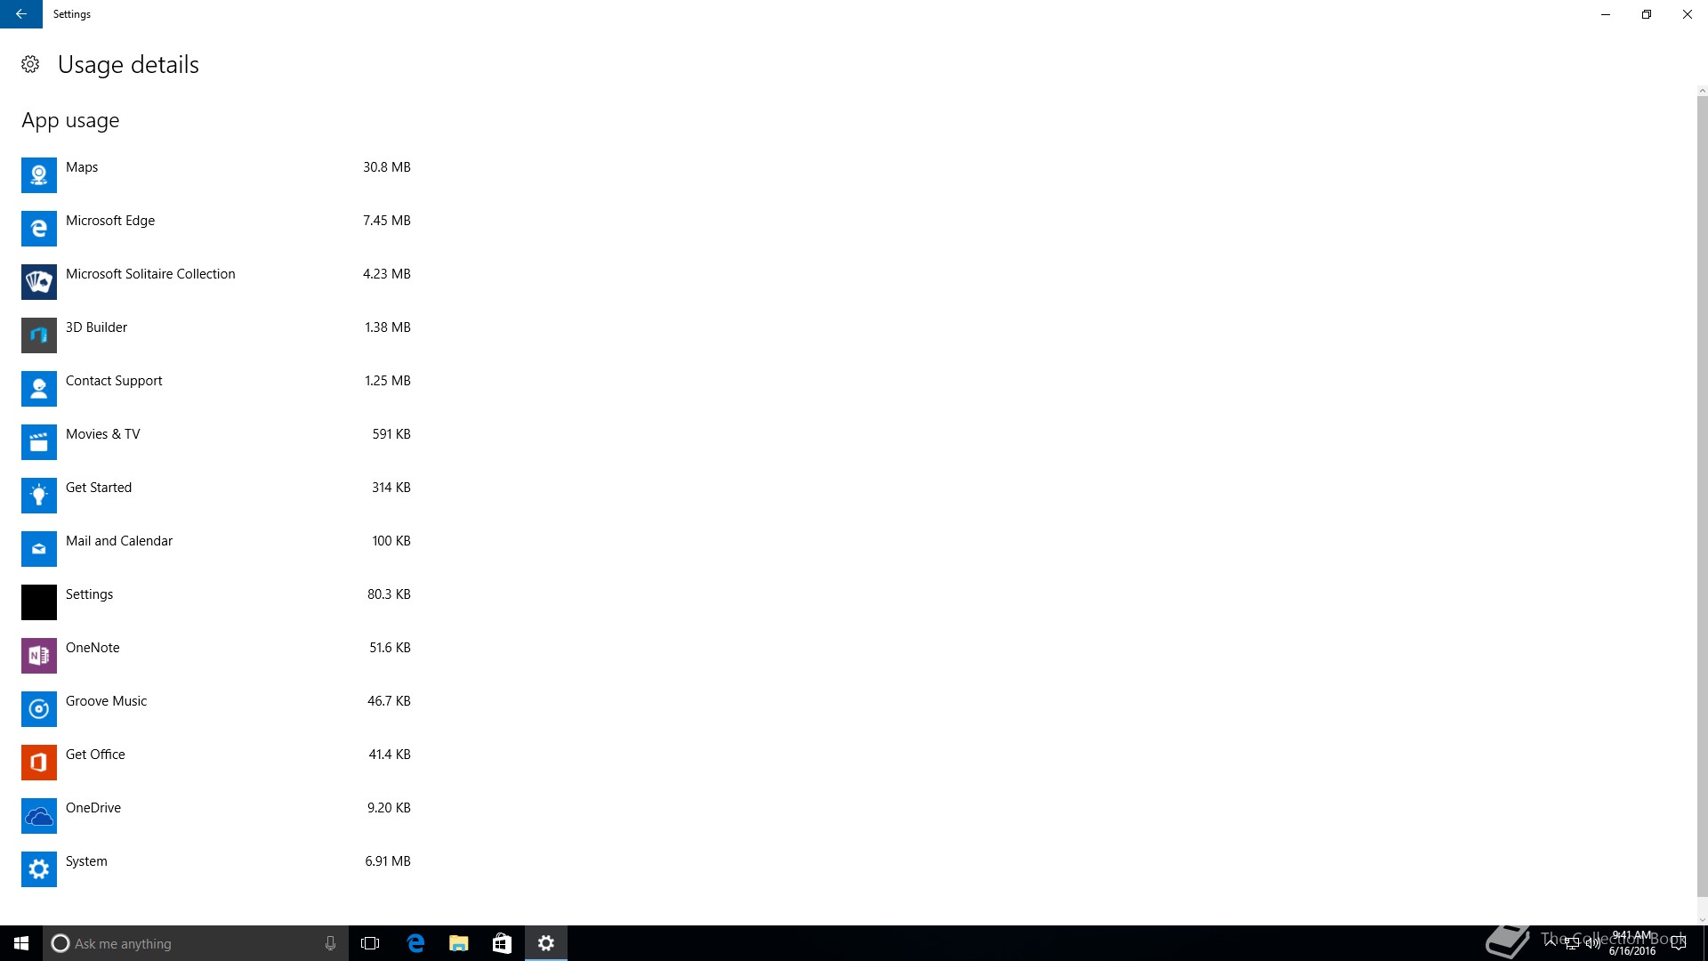Select the Mail and Calendar label
Screen dimensions: 1708x961
[x=119, y=541]
